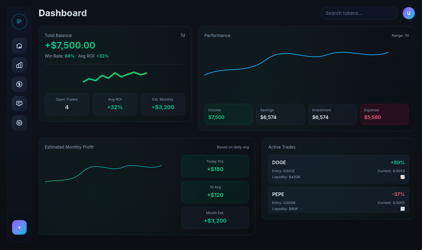Click the Month Est. +$3,200 card
This screenshot has width=422, height=250.
click(x=215, y=218)
